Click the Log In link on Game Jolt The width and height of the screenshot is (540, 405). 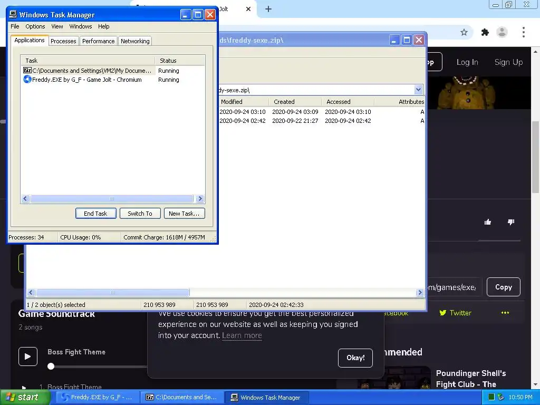pyautogui.click(x=467, y=62)
